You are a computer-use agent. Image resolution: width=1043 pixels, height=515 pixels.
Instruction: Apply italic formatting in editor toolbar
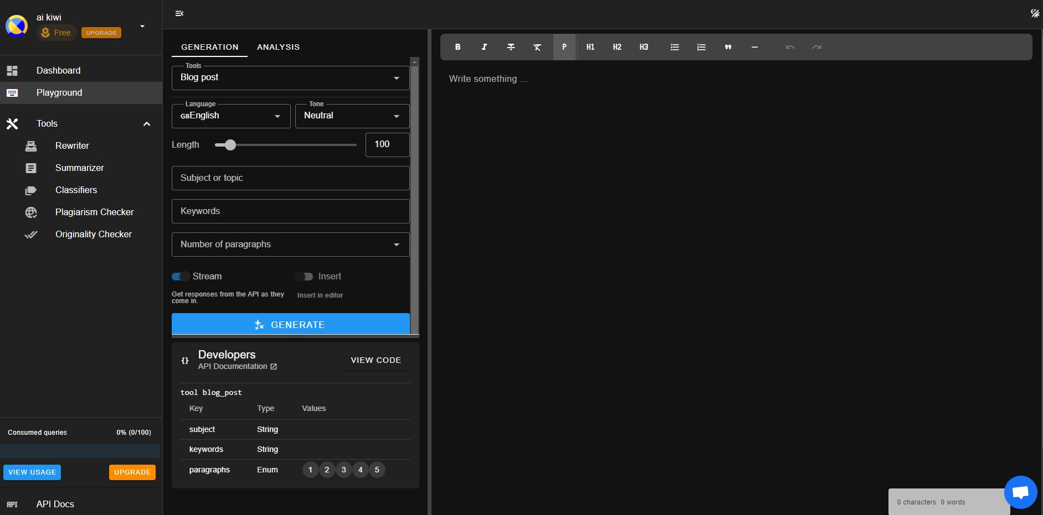pyautogui.click(x=484, y=47)
